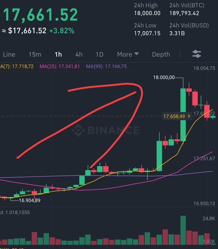The width and height of the screenshot is (218, 249).
Task: Expand the More timeframes dropdown
Action: tap(128, 54)
